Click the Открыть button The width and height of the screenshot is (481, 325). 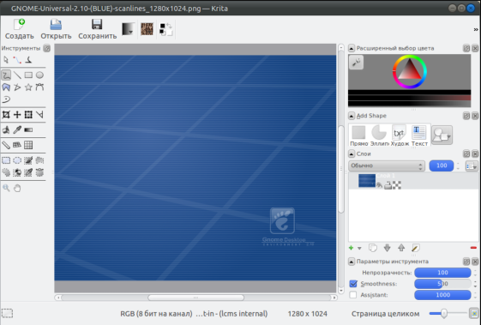click(56, 29)
